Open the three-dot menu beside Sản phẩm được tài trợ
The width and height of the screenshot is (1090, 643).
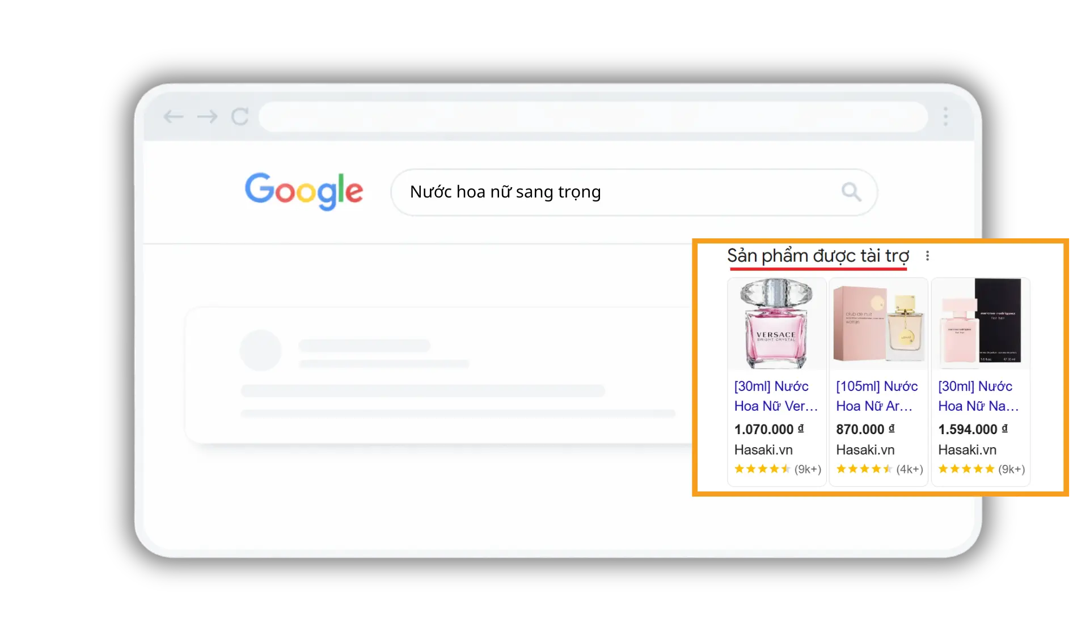click(928, 255)
